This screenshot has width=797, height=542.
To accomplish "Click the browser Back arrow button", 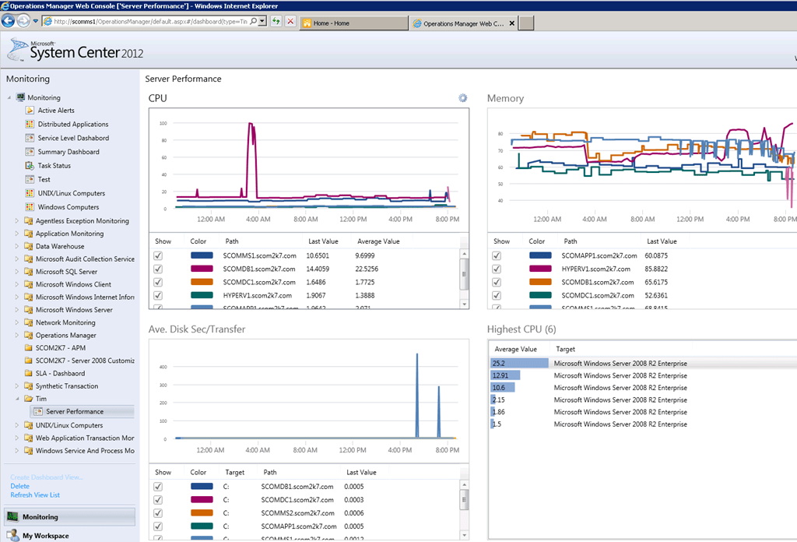I will point(8,21).
